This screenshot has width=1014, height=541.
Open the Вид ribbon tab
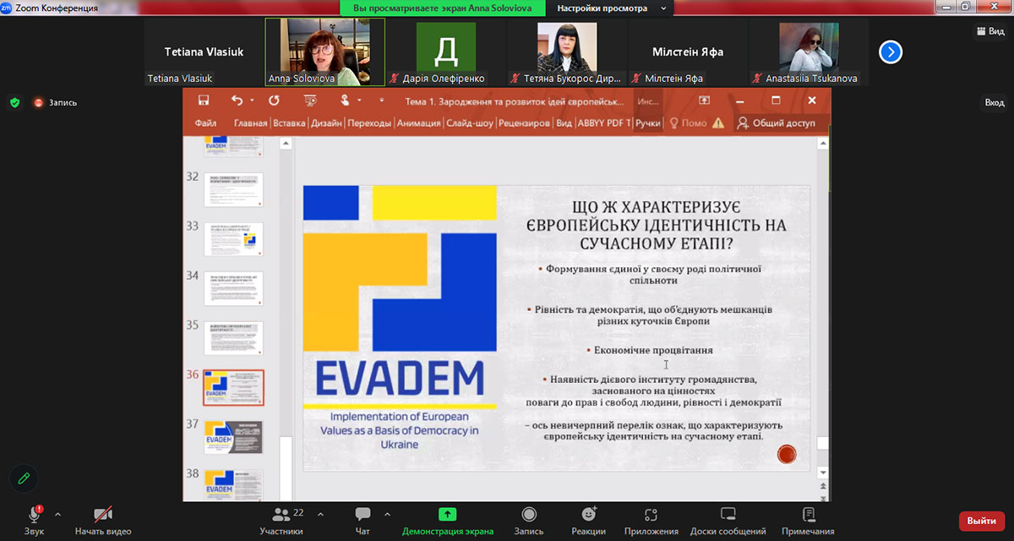click(x=564, y=123)
